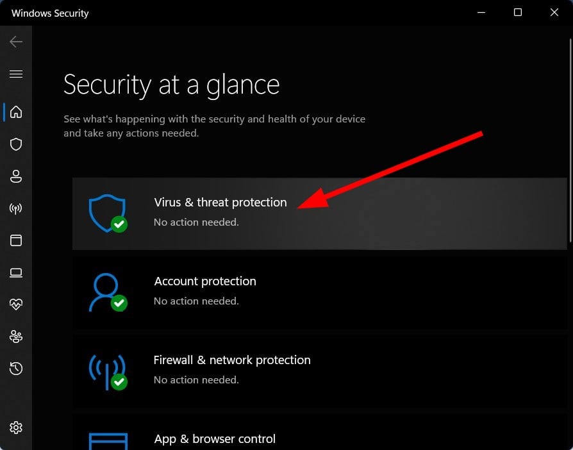Open Protection history clock icon
Viewport: 573px width, 450px height.
coord(16,369)
